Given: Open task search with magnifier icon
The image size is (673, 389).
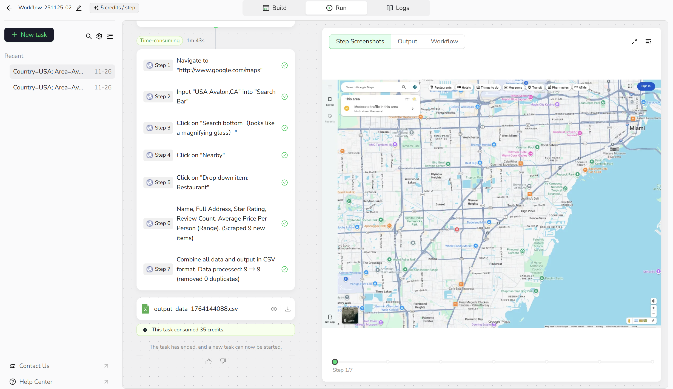Looking at the screenshot, I should click(x=89, y=36).
